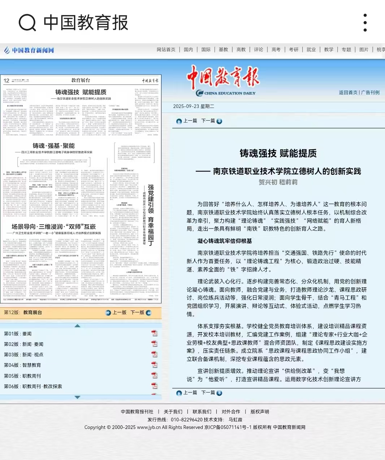Click 联系我们 footer link
This screenshot has width=385, height=460.
pos(202,412)
